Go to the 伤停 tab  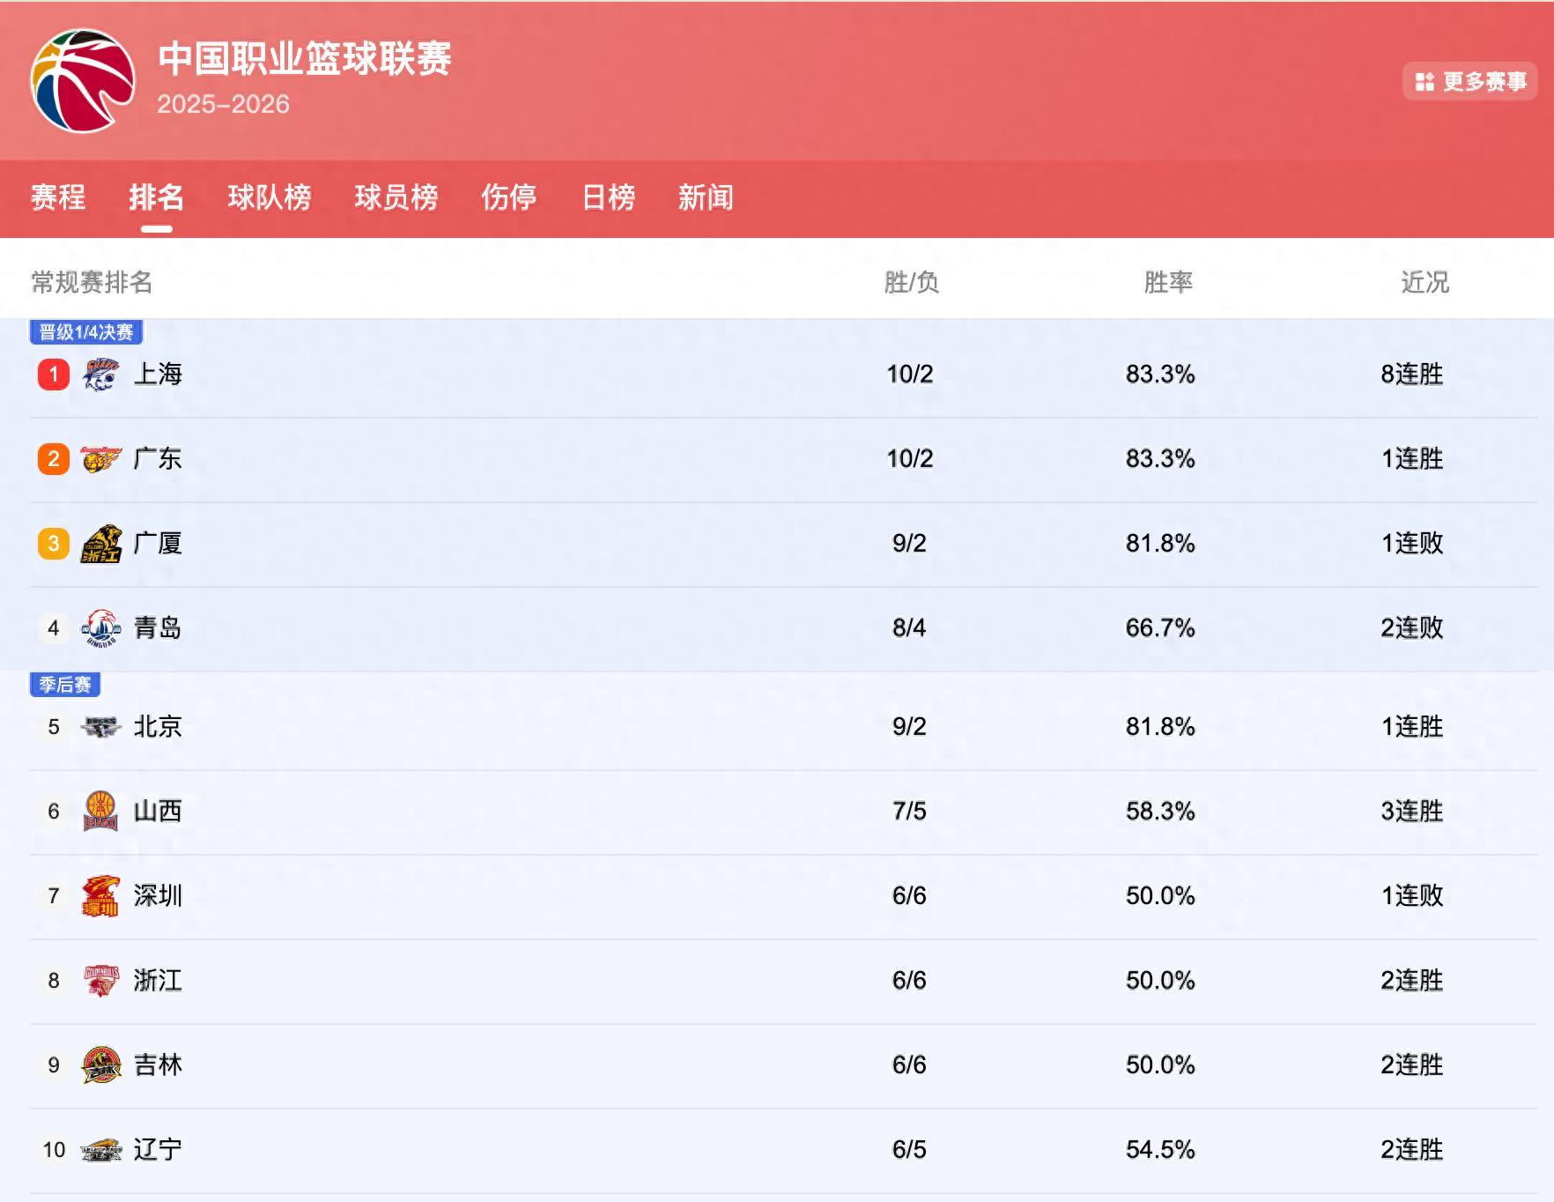pos(509,197)
